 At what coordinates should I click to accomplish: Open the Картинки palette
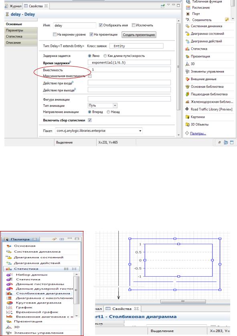click(x=198, y=117)
